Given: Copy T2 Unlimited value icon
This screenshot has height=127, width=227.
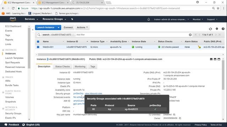Looking at the screenshot, I should tap(174, 115).
